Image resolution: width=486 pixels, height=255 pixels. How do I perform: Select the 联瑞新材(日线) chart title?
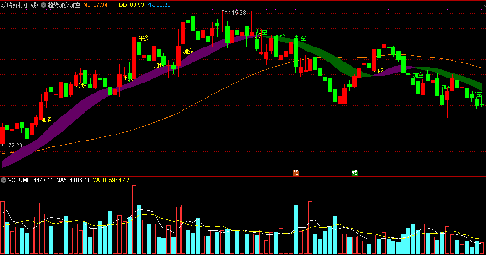(20, 5)
